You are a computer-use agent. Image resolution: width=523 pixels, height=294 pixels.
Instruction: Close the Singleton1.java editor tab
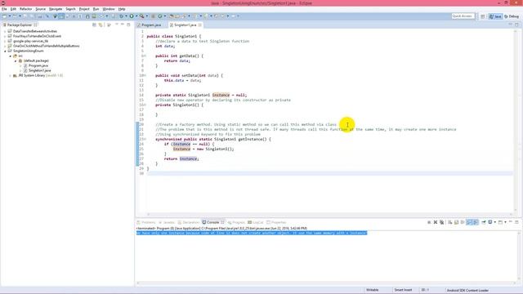pos(199,25)
